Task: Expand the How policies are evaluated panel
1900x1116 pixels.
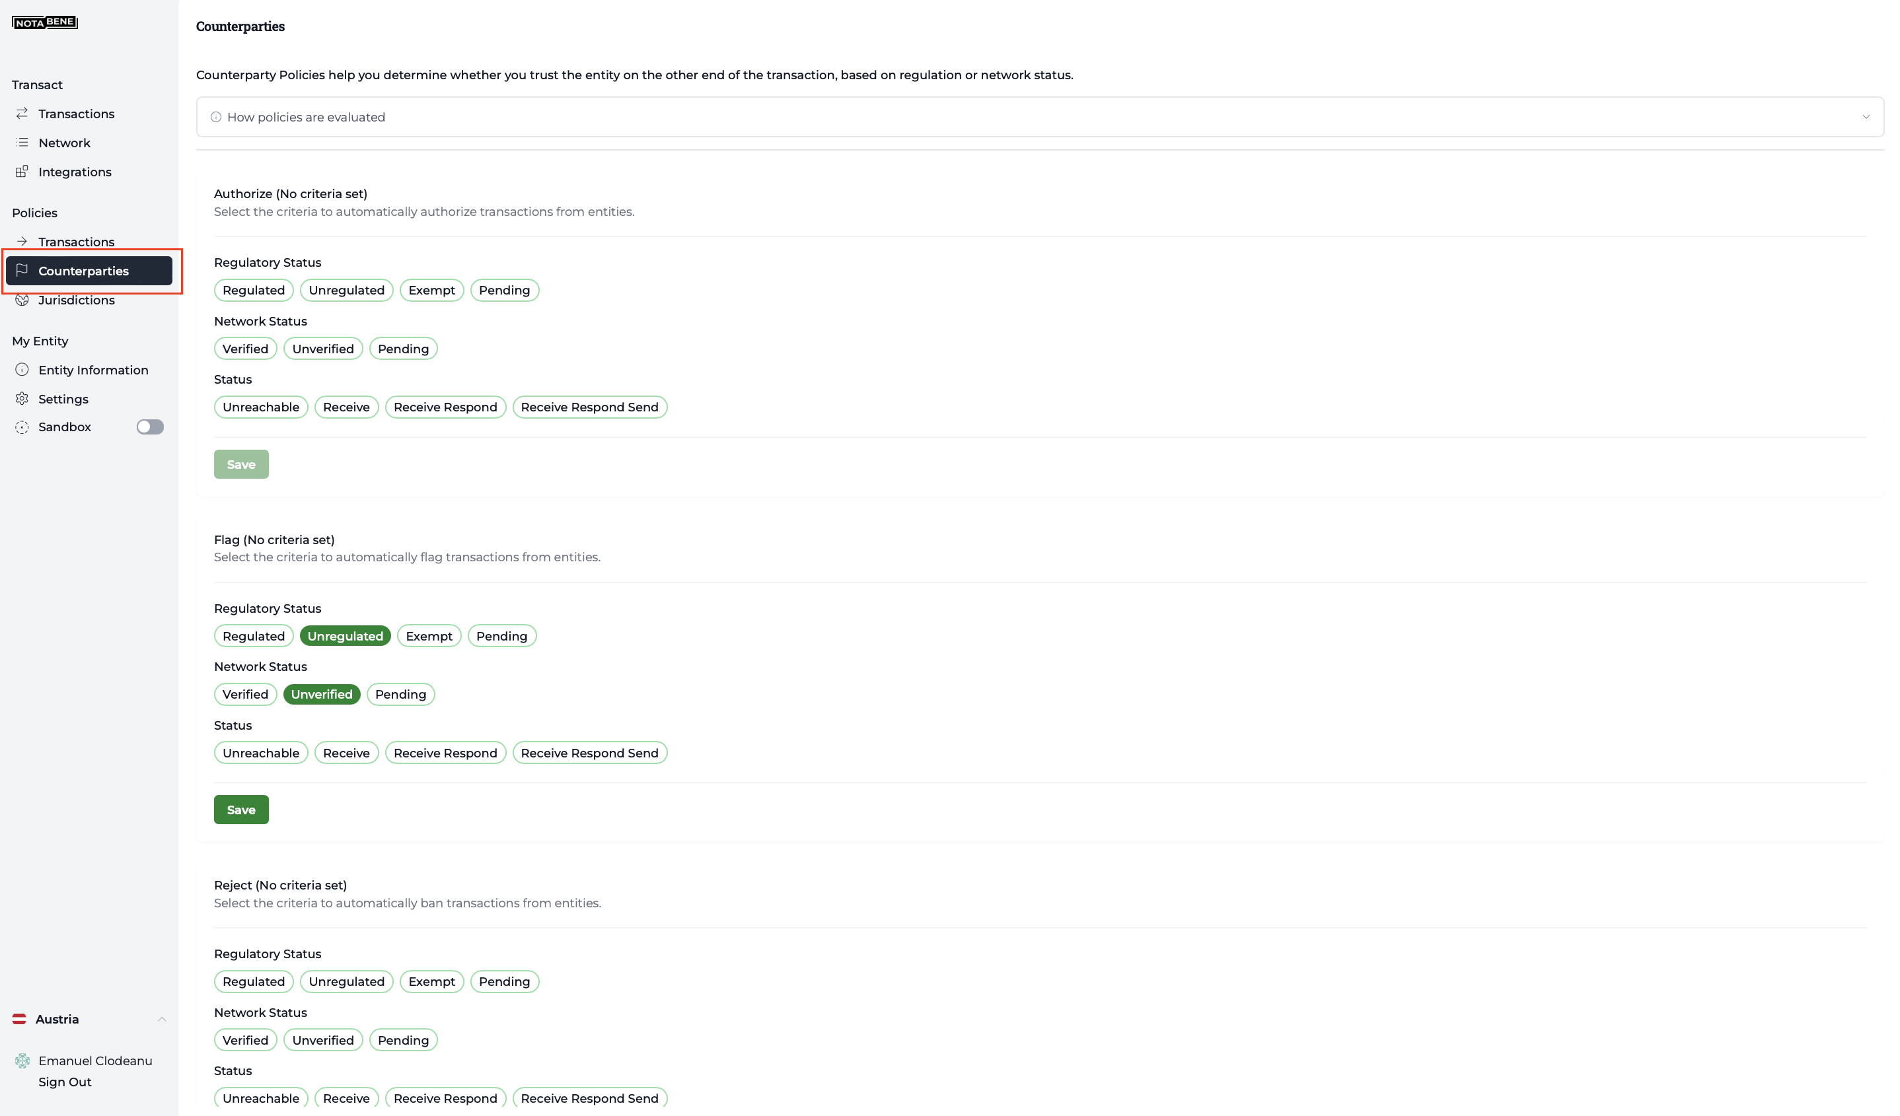Action: (1040, 117)
